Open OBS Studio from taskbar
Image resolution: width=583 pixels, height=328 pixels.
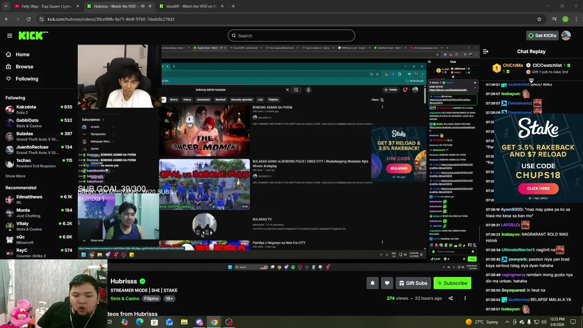(x=229, y=322)
